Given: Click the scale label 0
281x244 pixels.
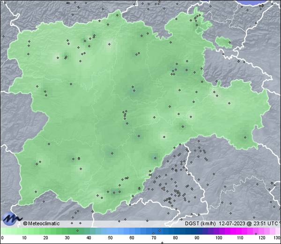Looking at the screenshot, I should coord(2,238).
